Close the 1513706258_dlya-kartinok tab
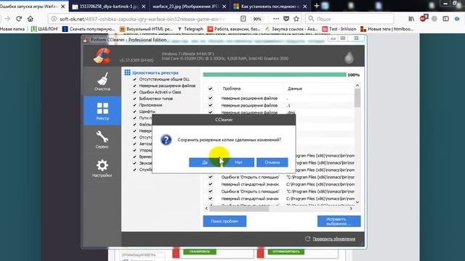This screenshot has height=261, width=465. 144,7
